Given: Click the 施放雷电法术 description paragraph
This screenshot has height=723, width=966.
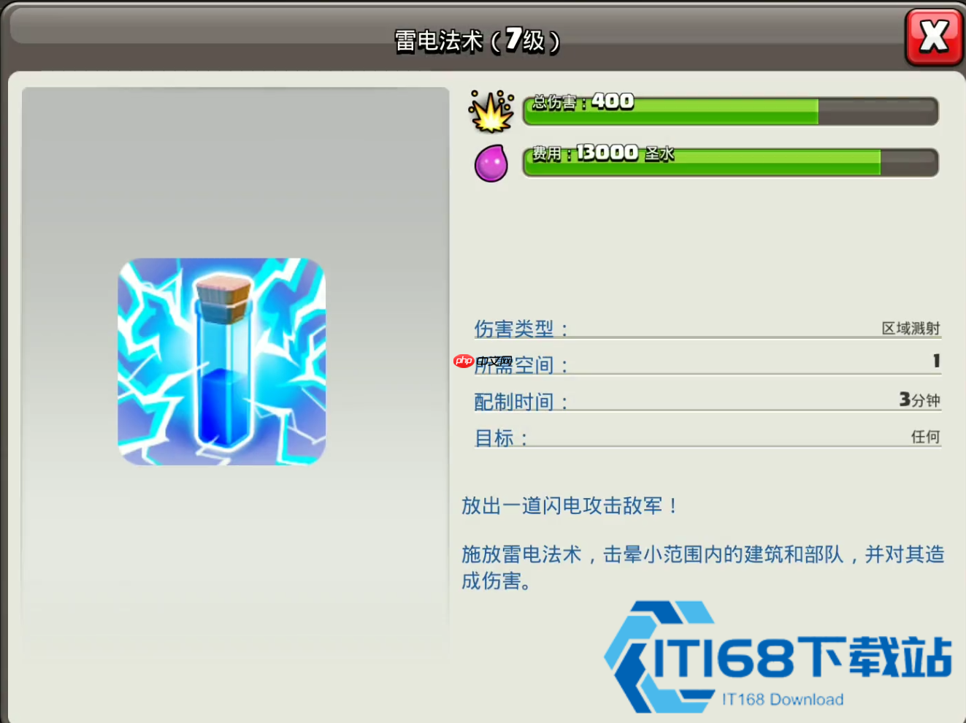Looking at the screenshot, I should tap(702, 567).
